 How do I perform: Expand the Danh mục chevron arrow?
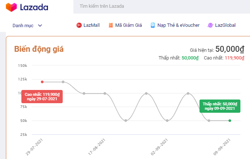[x=40, y=25]
